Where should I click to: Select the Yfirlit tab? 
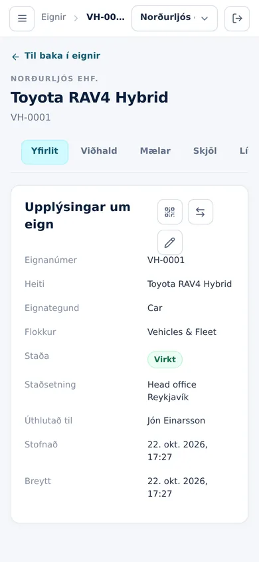[44, 152]
